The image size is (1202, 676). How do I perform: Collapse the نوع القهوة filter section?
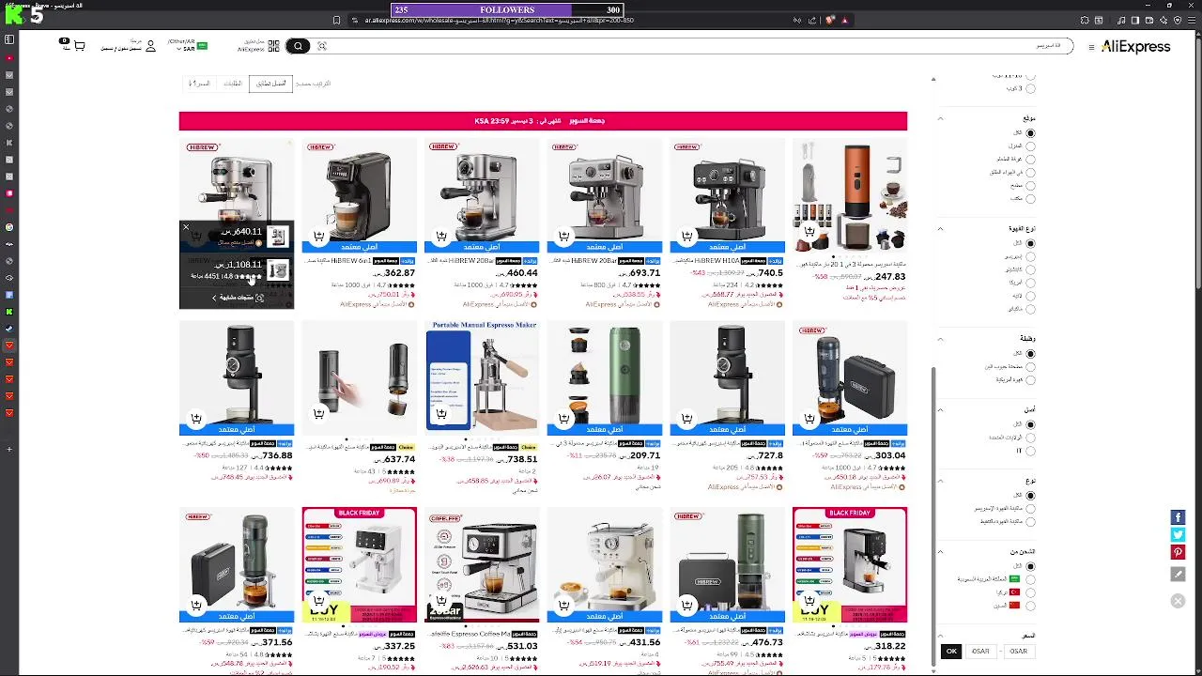pyautogui.click(x=941, y=228)
